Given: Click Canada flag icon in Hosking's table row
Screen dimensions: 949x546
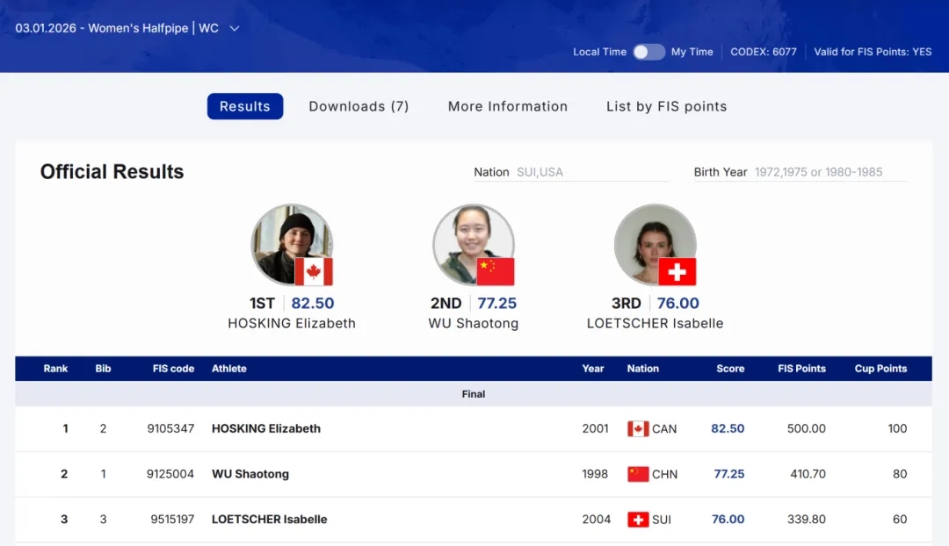Looking at the screenshot, I should tap(638, 429).
